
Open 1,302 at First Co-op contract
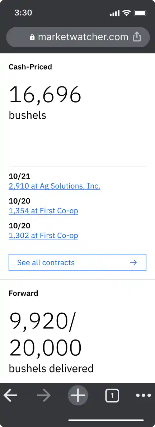click(43, 236)
